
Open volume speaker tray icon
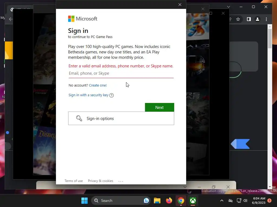point(245,201)
